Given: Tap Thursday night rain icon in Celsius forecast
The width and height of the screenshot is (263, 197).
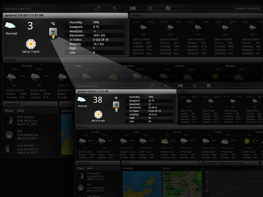Looking at the screenshot, I should point(36,77).
